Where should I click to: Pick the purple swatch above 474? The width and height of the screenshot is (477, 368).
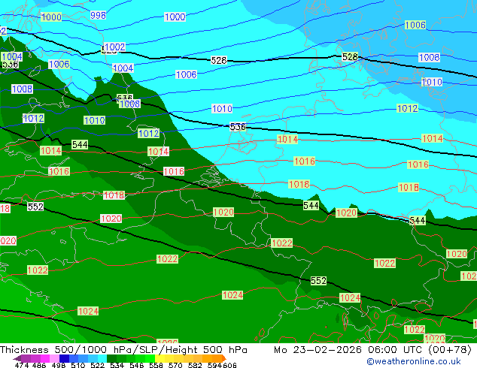pos(26,358)
